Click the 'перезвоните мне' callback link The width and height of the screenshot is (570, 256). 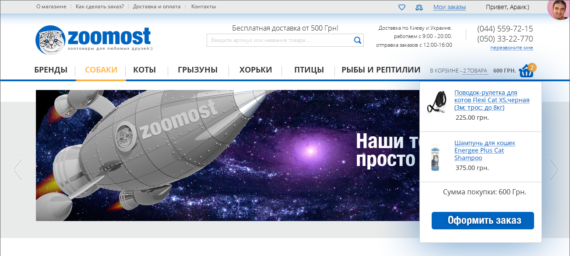point(511,48)
